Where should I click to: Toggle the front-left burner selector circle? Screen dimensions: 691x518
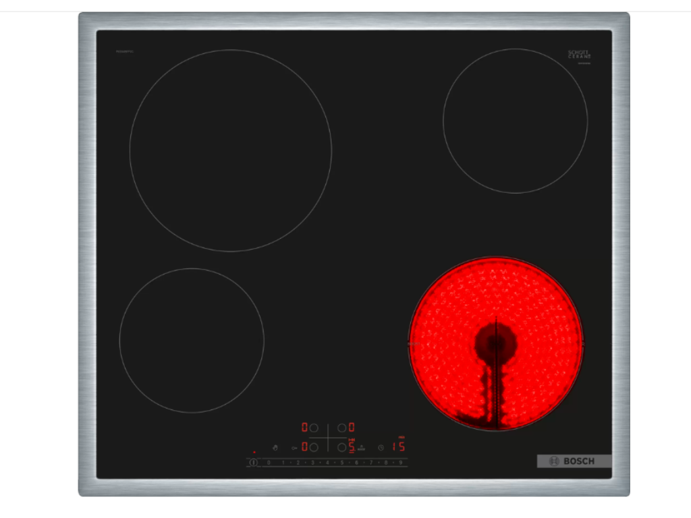click(314, 447)
